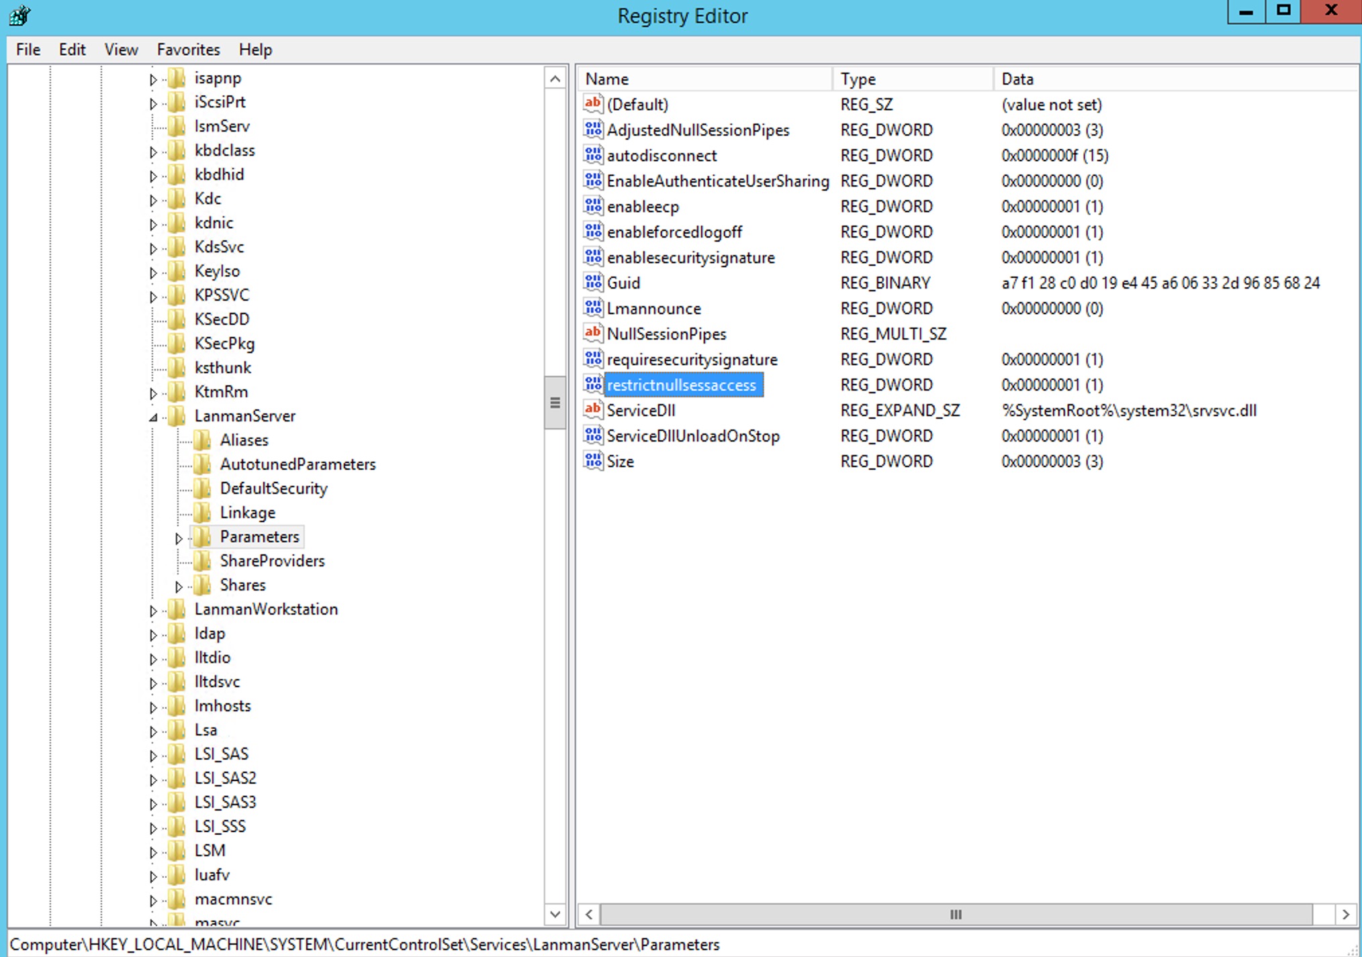Click the (Default) string value icon
Image resolution: width=1362 pixels, height=957 pixels.
[x=593, y=103]
